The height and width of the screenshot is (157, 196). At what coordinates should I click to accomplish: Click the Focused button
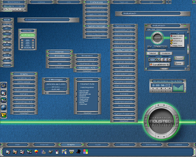[179, 58]
